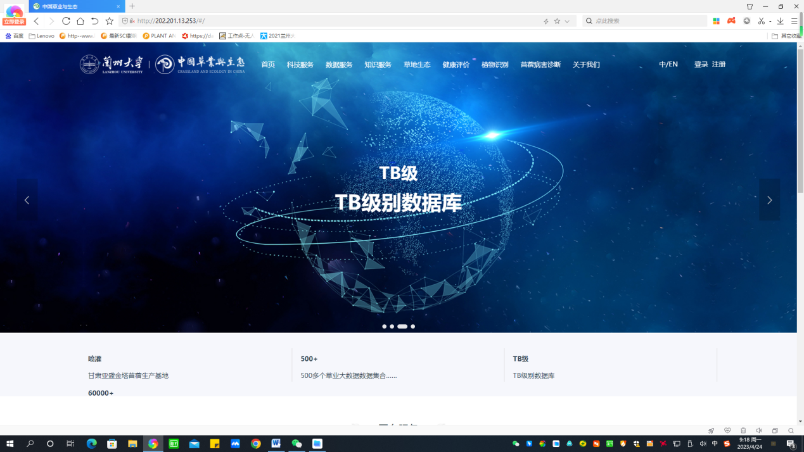Open the 数据服务 navigation menu item
This screenshot has width=804, height=452.
(x=339, y=65)
